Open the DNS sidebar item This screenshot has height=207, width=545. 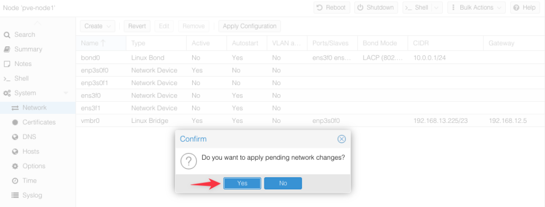38,137
